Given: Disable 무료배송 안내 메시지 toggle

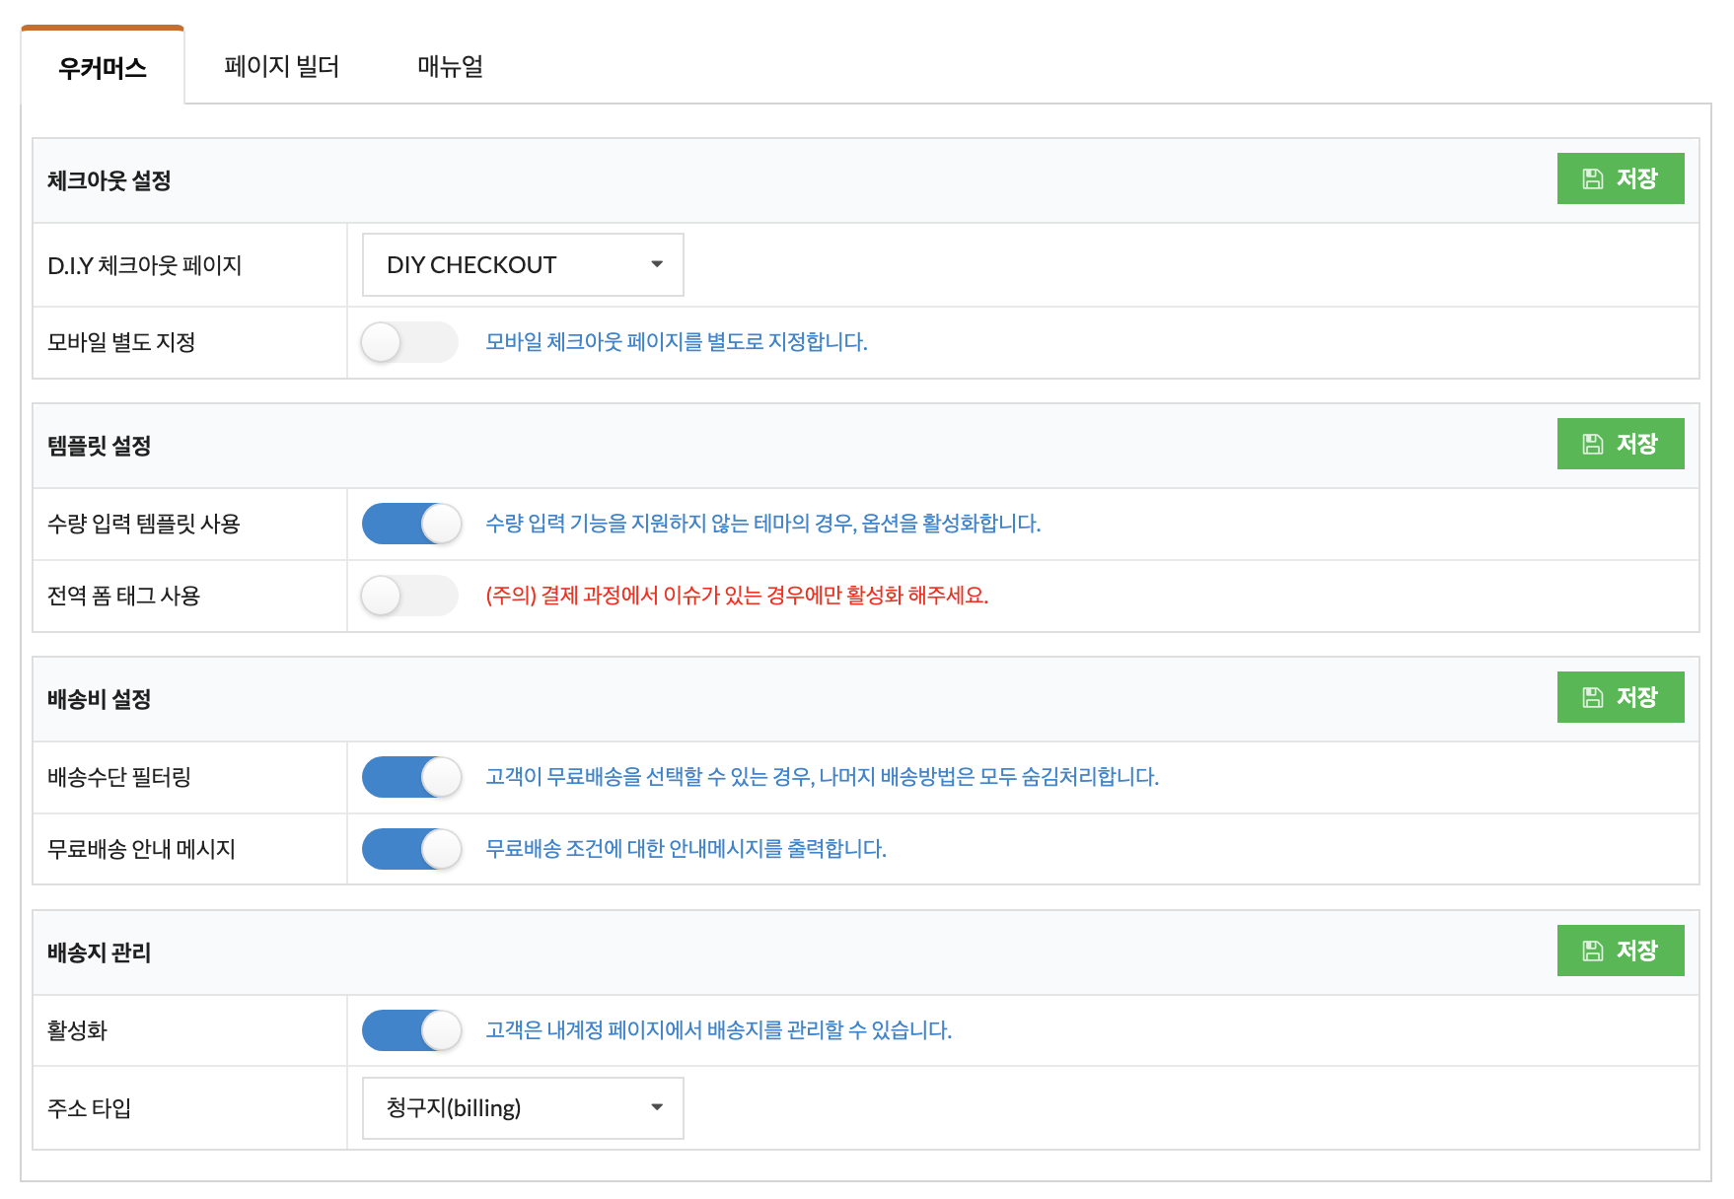Looking at the screenshot, I should point(411,849).
